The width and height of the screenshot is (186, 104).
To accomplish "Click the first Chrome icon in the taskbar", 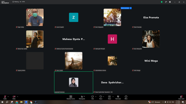I will pyautogui.click(x=17, y=102).
